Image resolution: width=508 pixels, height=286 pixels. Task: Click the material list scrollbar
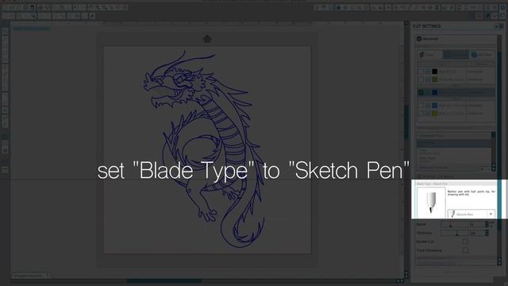(x=494, y=151)
